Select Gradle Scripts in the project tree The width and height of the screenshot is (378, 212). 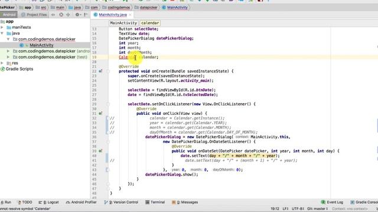tap(19, 69)
